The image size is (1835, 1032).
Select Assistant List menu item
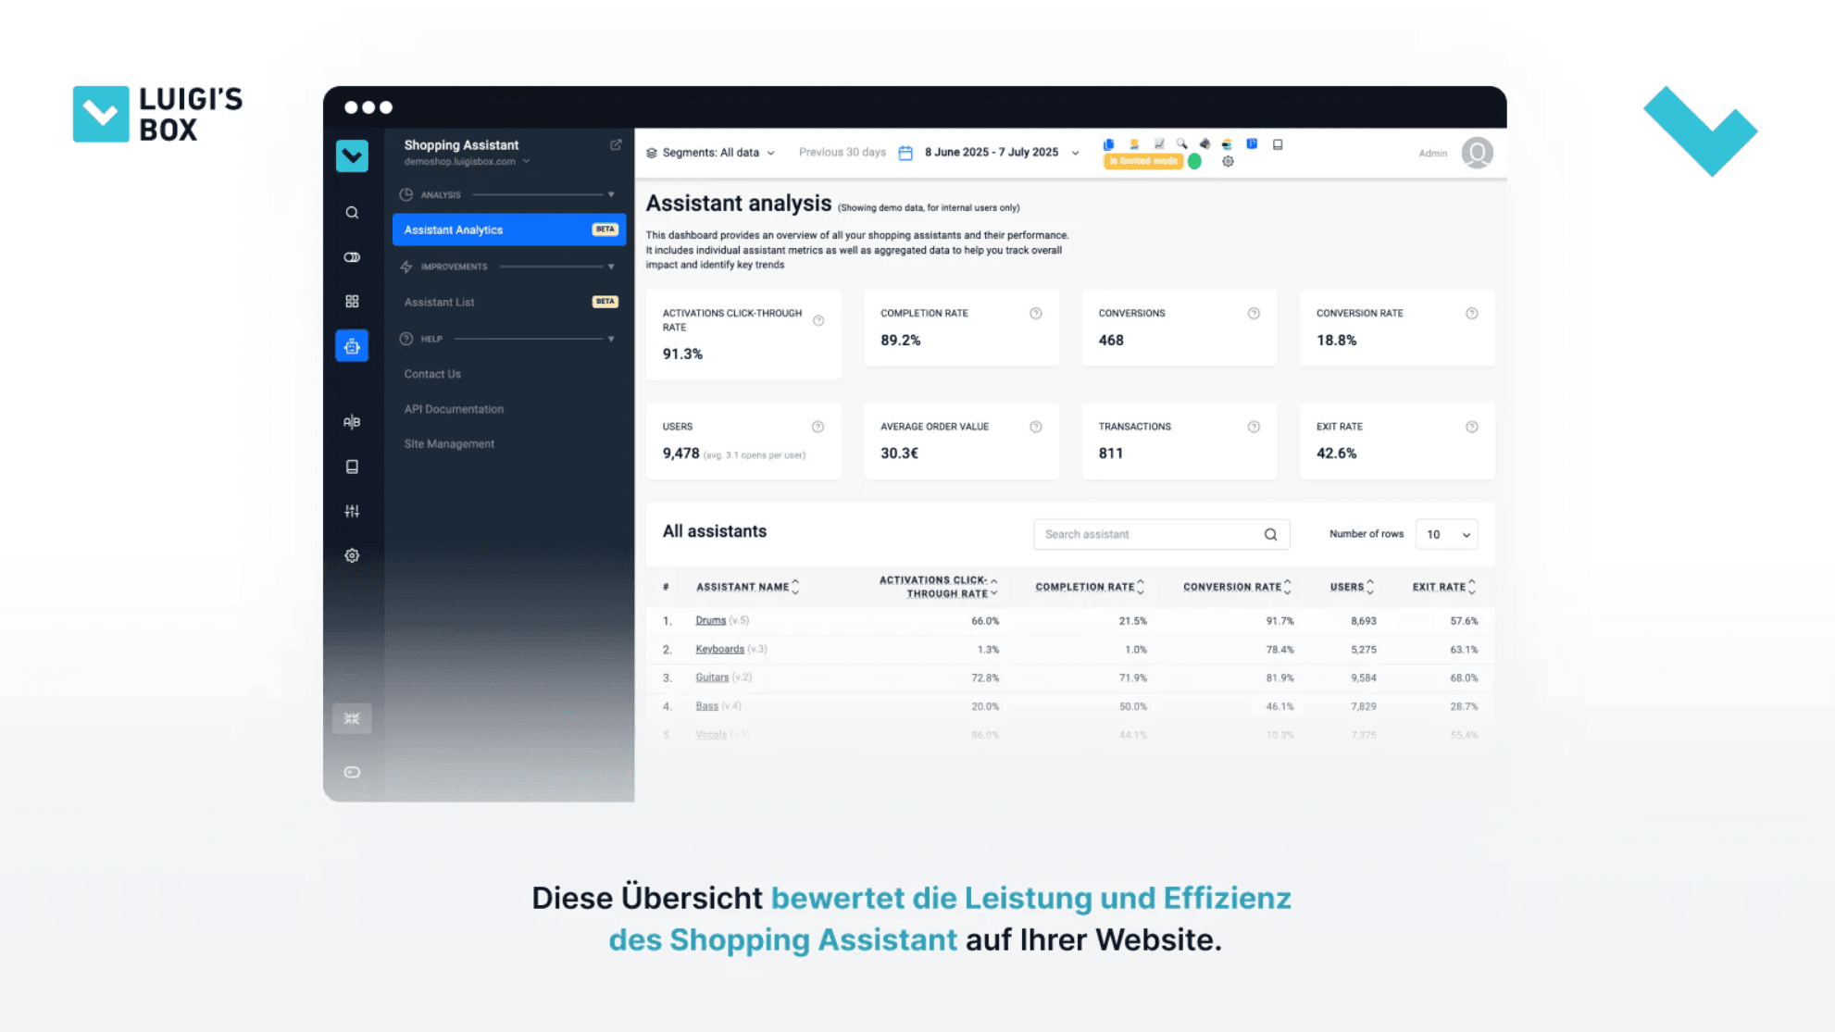coord(509,302)
